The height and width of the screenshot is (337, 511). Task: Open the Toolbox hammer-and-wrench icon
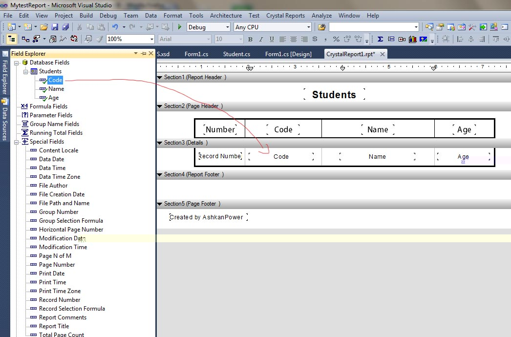click(472, 27)
